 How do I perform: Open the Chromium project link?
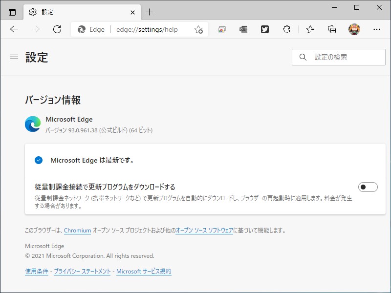78,230
